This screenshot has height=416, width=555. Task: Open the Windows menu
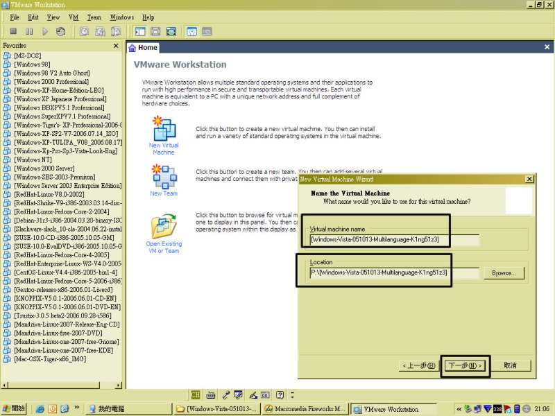coord(122,17)
